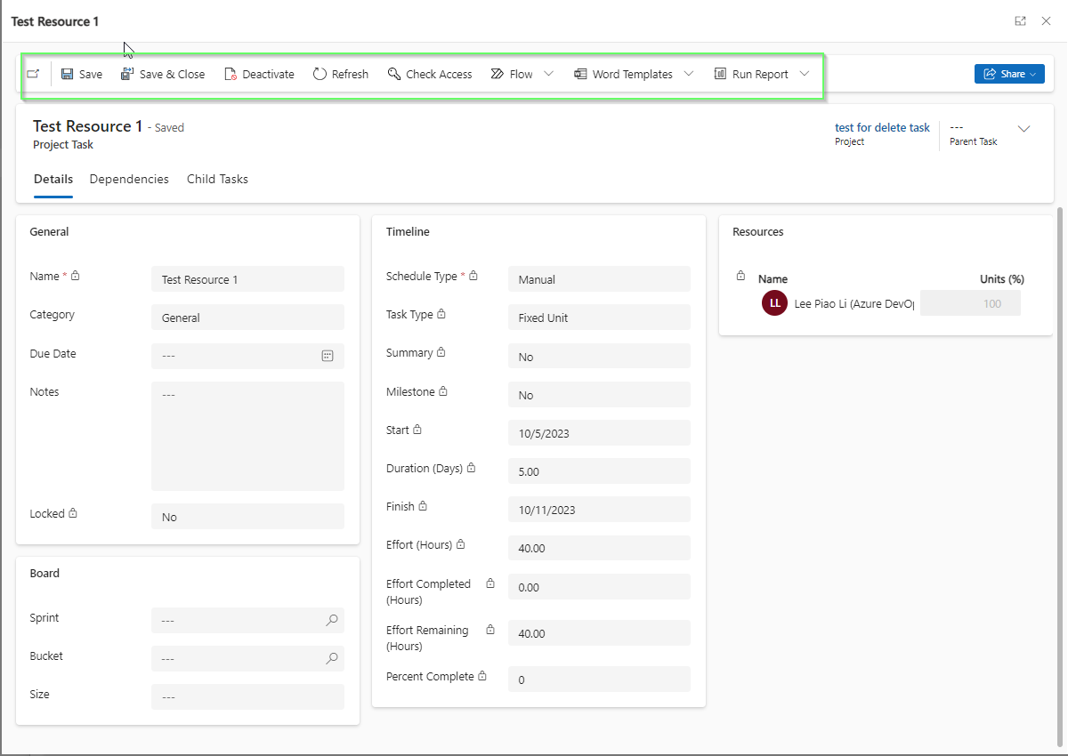Click the LL resource avatar
Image resolution: width=1068 pixels, height=756 pixels.
[775, 303]
